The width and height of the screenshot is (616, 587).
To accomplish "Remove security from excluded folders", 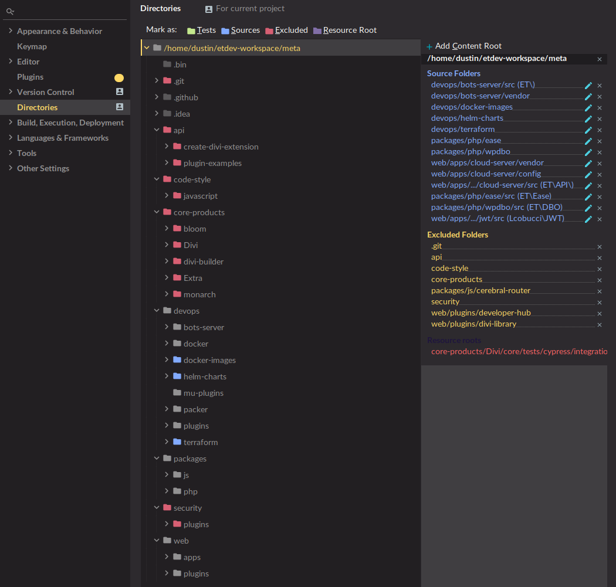I will [600, 303].
